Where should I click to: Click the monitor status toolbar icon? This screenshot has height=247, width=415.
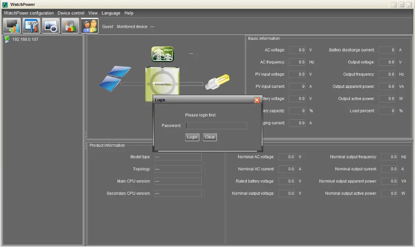pos(12,26)
